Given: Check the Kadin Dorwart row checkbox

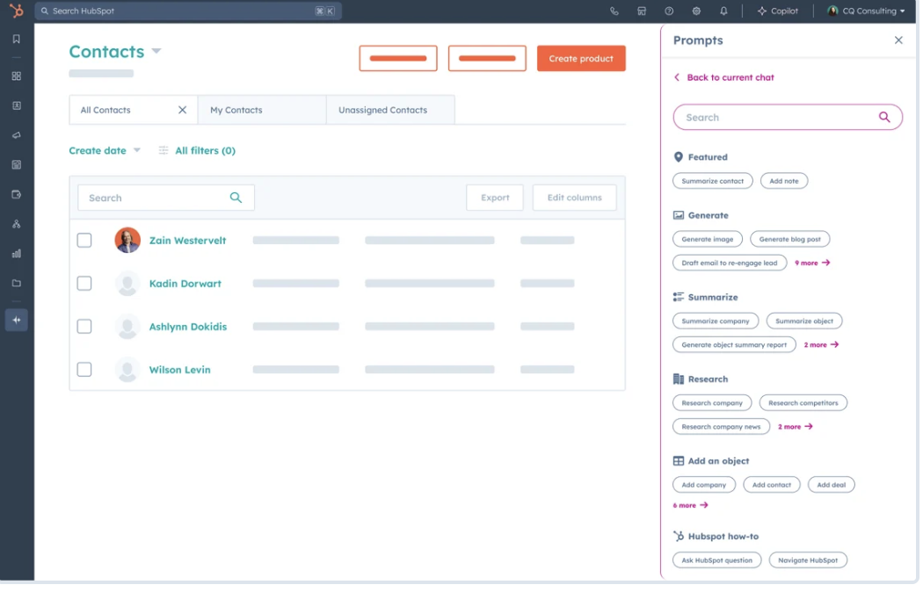Looking at the screenshot, I should pos(84,284).
